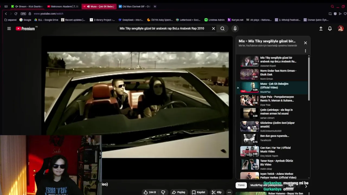
Task: Open the Linktree Admin bookmark
Action: point(214,20)
